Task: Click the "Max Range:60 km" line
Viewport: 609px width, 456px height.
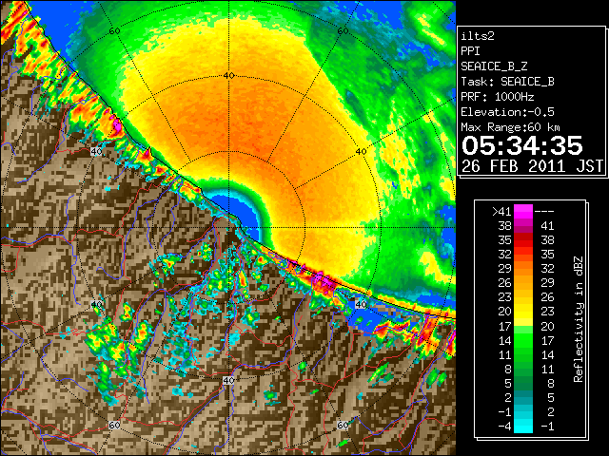Action: [510, 127]
